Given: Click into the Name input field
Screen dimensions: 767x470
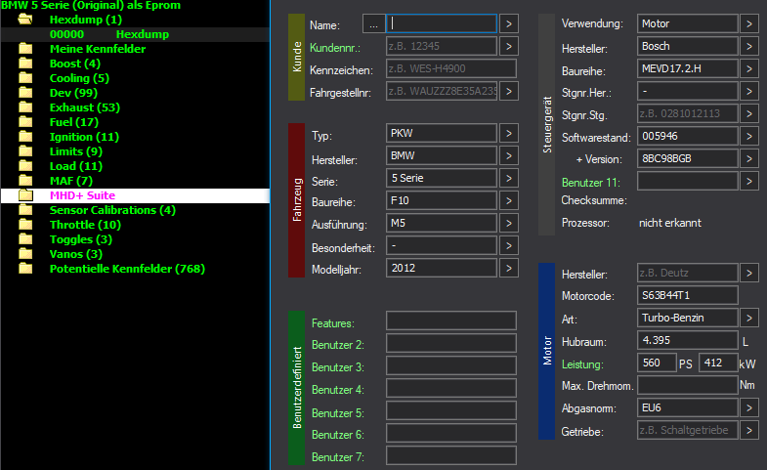Looking at the screenshot, I should click(x=442, y=24).
